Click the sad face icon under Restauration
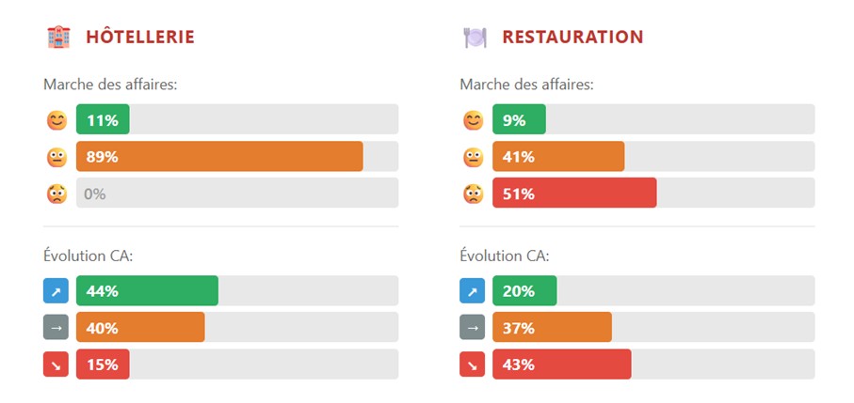The height and width of the screenshot is (403, 854). (474, 194)
